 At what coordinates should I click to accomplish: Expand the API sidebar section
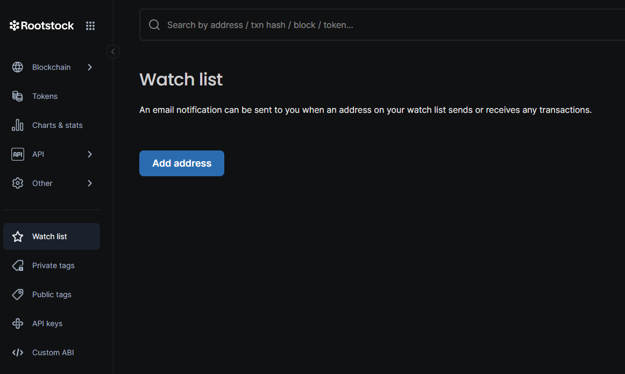[90, 154]
